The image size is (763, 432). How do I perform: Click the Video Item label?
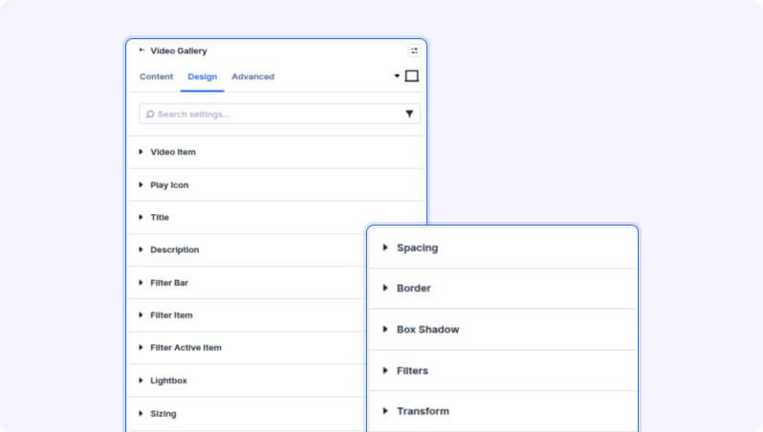[x=173, y=152]
